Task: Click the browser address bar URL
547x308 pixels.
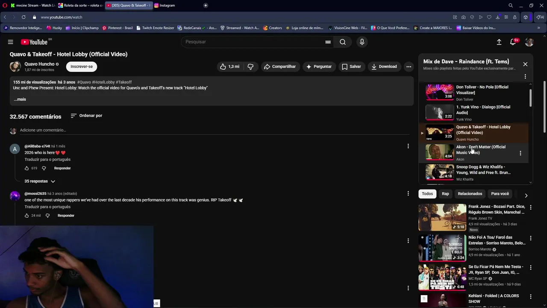Action: 62,17
